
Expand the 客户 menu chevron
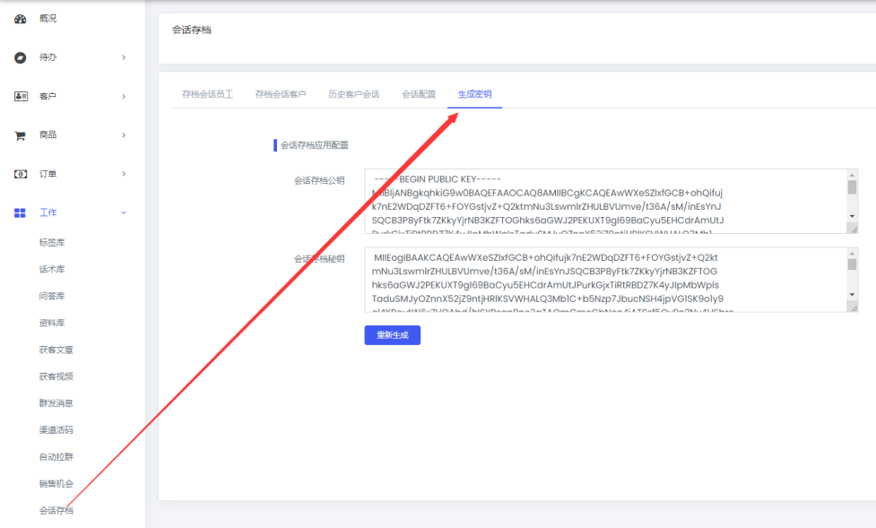click(x=124, y=97)
